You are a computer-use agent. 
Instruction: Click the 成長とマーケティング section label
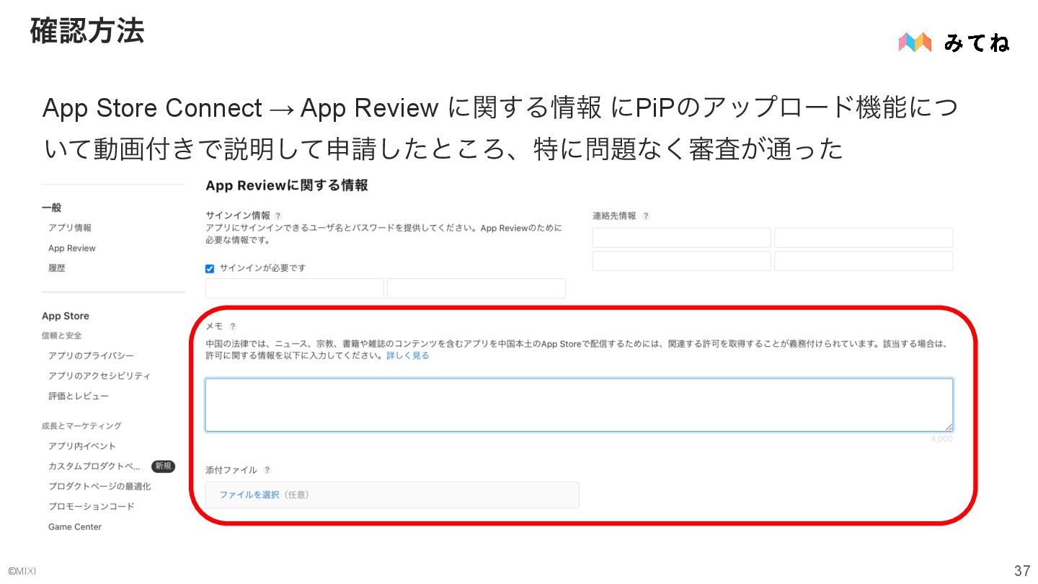(x=81, y=426)
